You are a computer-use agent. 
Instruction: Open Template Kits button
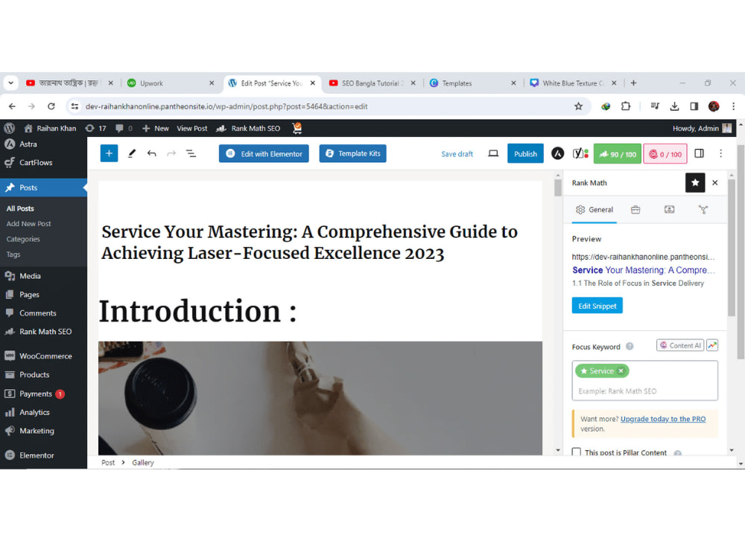click(352, 154)
